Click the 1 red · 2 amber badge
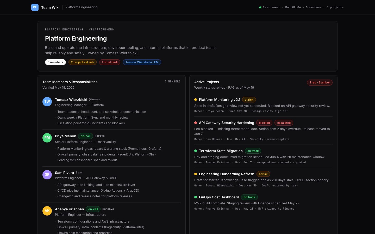The height and width of the screenshot is (234, 375). coord(320,82)
